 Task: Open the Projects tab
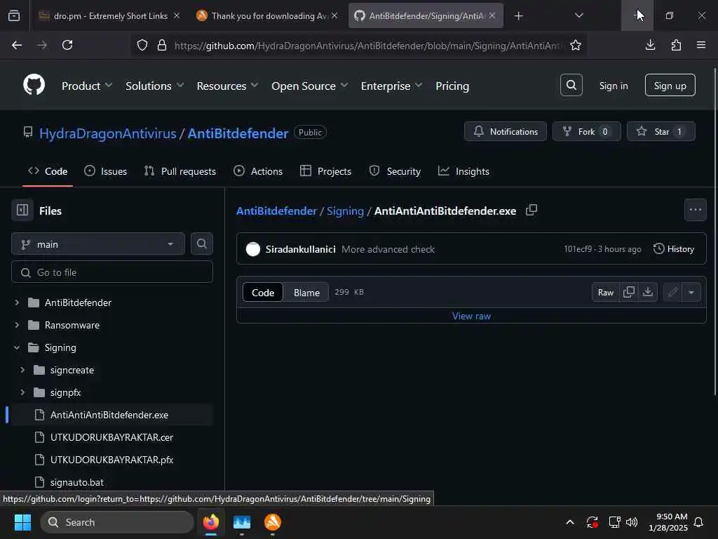click(x=325, y=171)
